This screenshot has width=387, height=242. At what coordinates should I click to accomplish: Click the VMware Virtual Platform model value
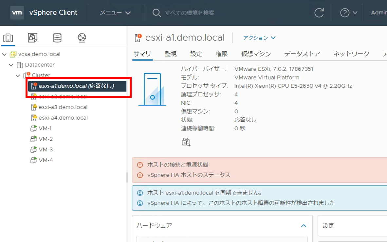[267, 78]
